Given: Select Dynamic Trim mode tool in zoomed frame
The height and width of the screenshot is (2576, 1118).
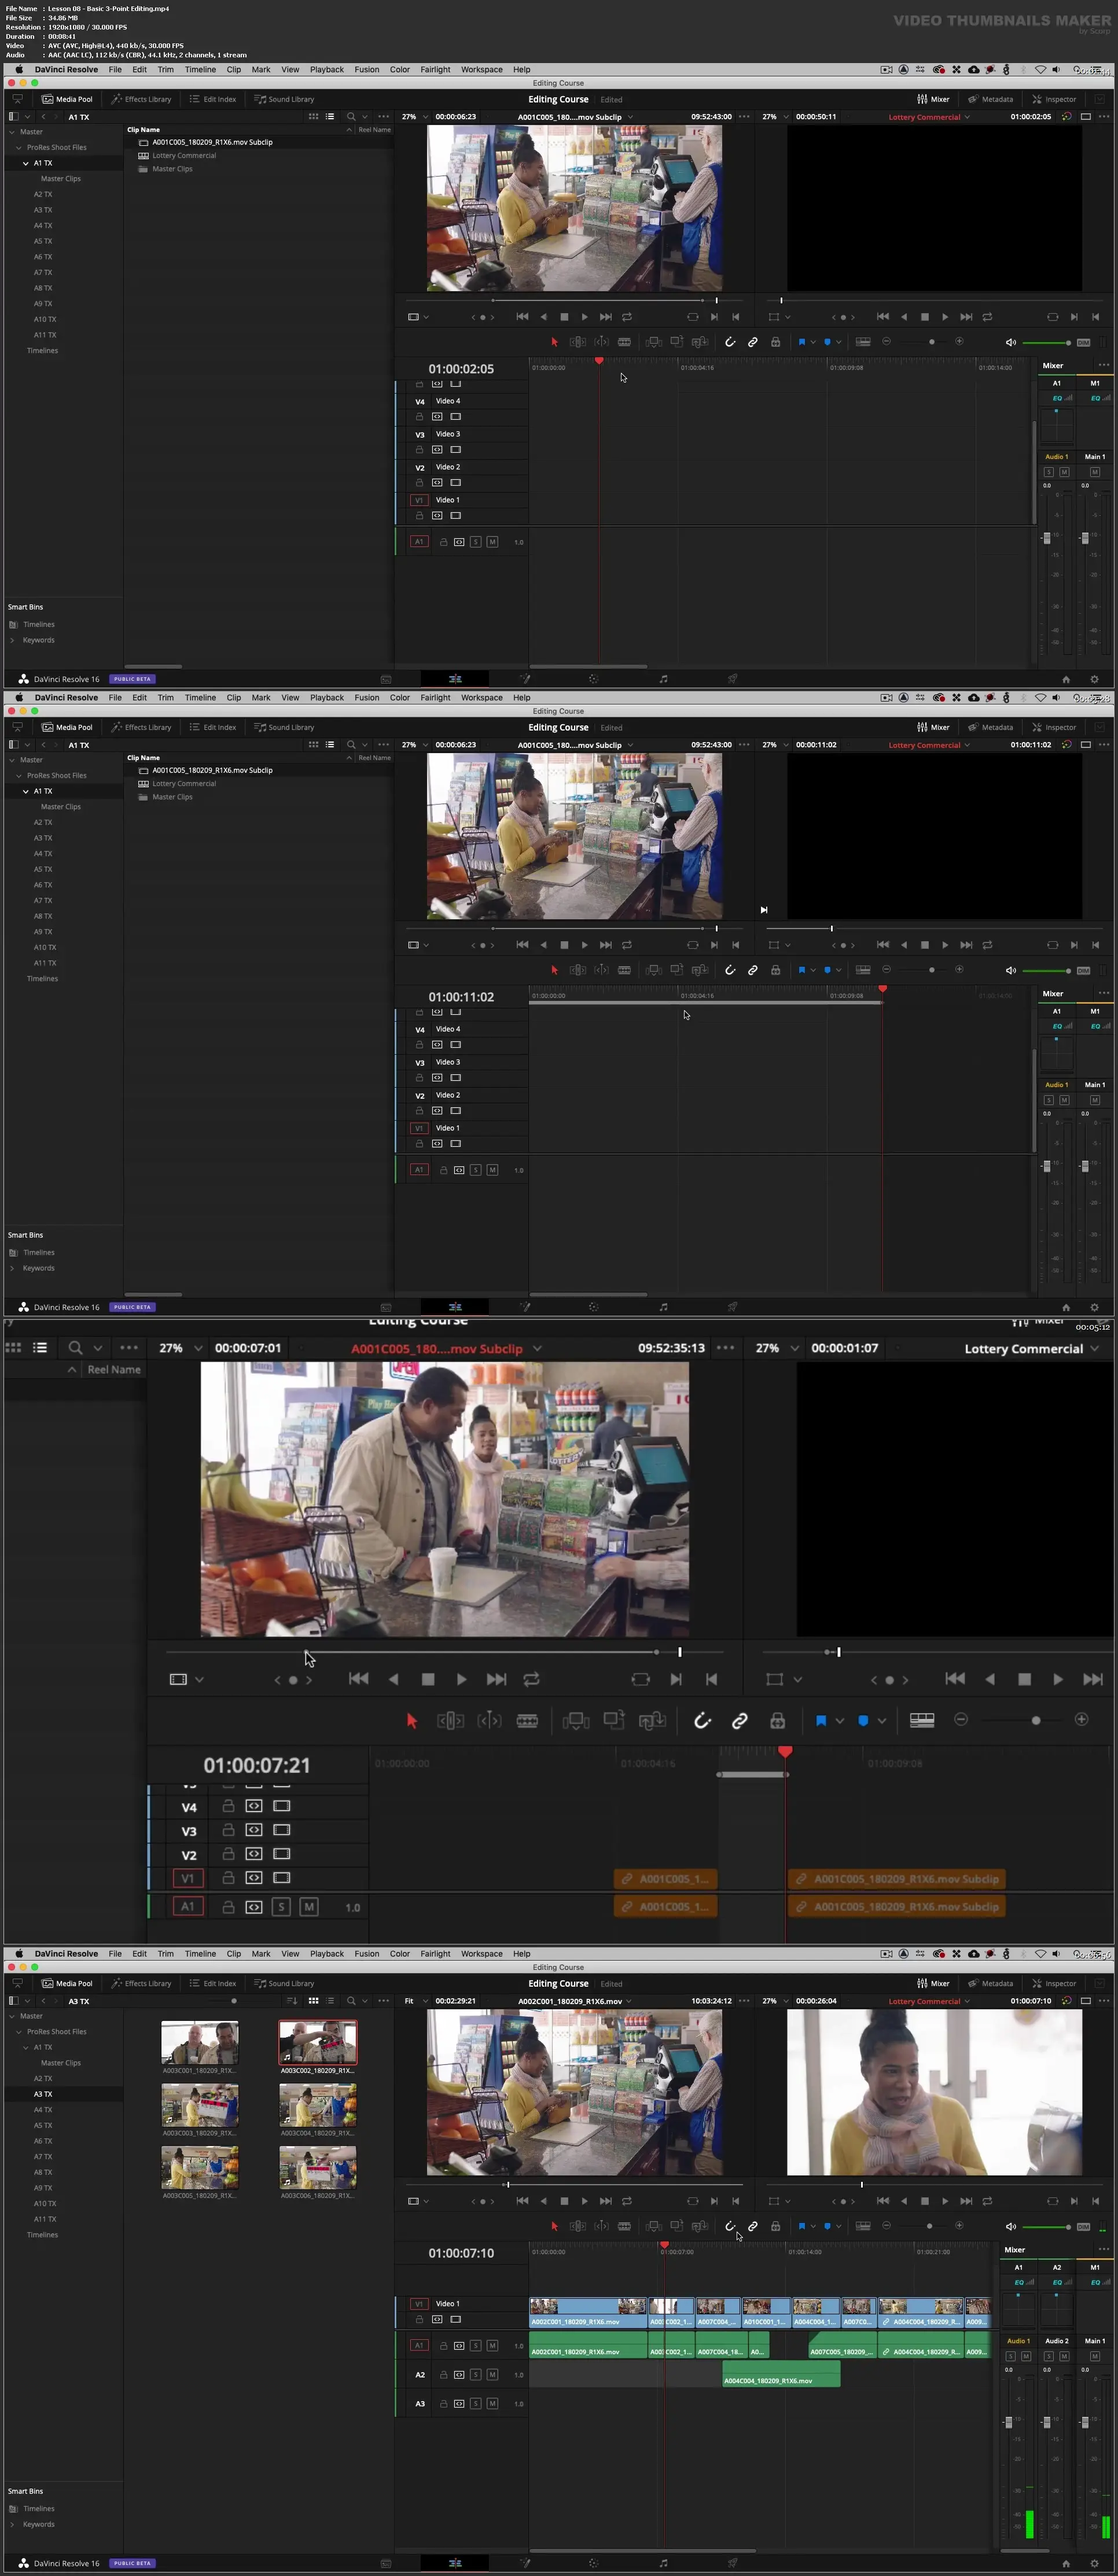Looking at the screenshot, I should point(489,1720).
